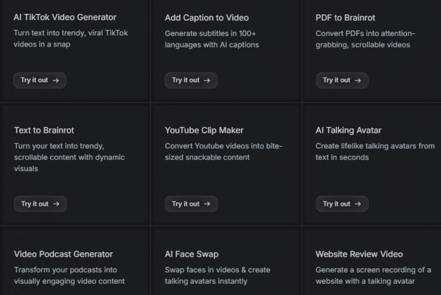Image resolution: width=441 pixels, height=295 pixels.
Task: Click the 'Swap faces in videos' description
Action: tap(217, 276)
